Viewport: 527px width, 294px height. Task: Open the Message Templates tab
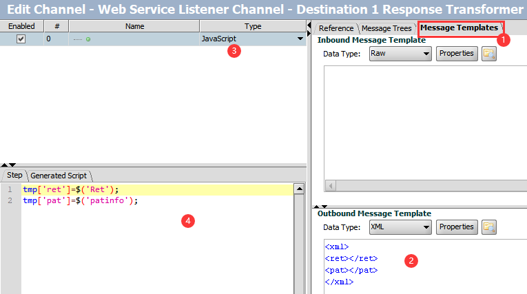459,28
